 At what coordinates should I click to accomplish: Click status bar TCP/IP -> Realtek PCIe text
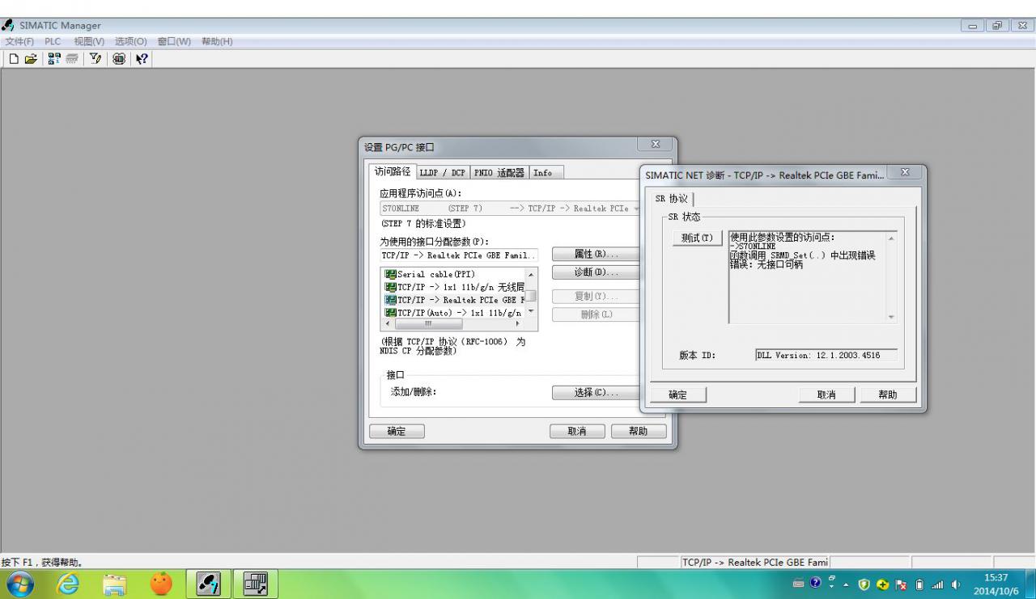(754, 562)
